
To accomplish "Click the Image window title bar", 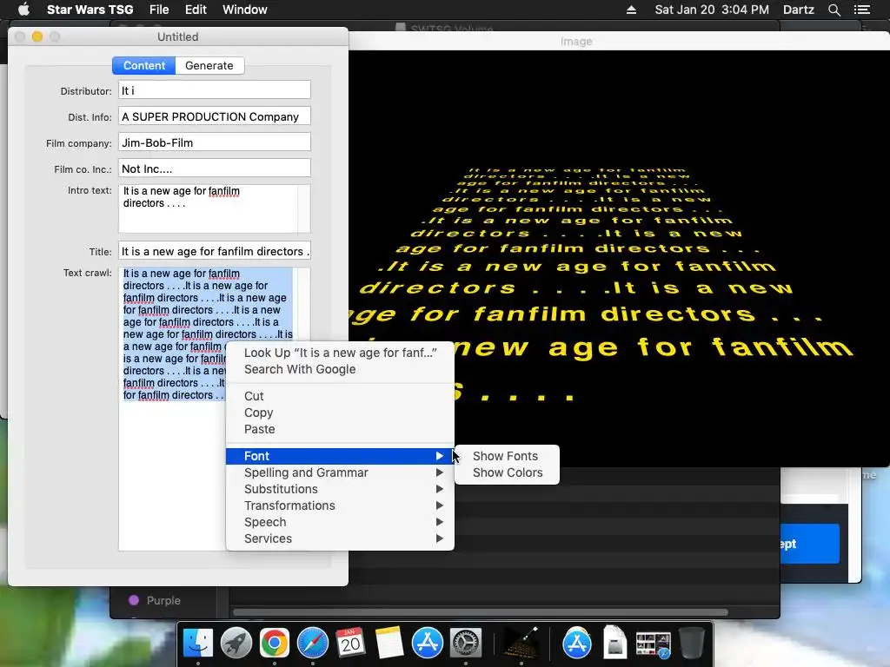I will pyautogui.click(x=619, y=41).
